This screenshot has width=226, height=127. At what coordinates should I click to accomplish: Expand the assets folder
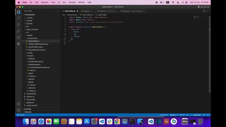[x=30, y=35]
